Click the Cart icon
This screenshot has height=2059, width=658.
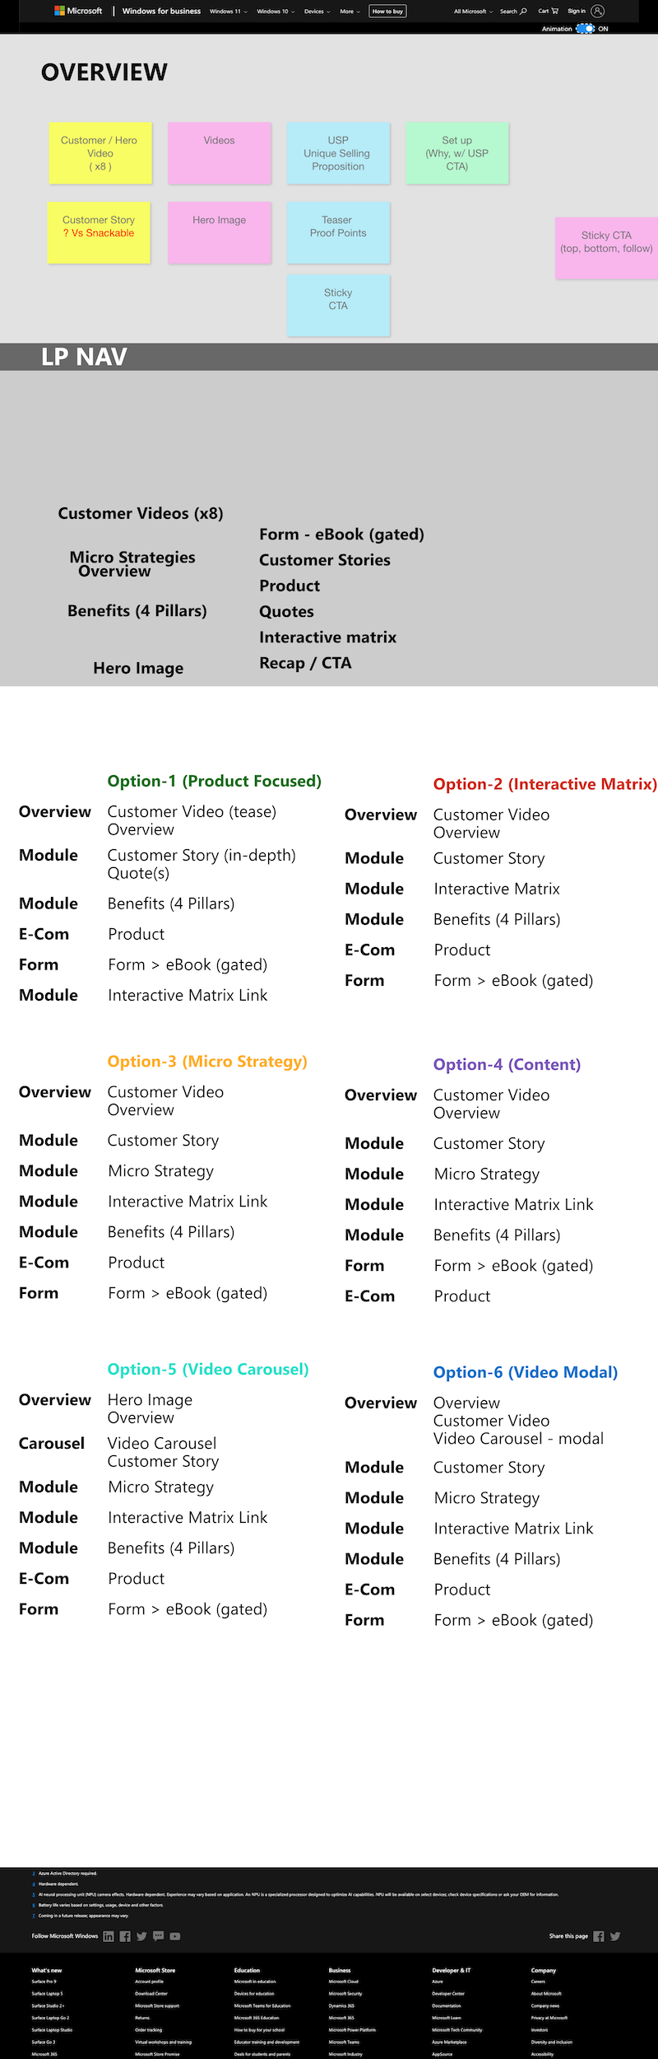tap(554, 11)
